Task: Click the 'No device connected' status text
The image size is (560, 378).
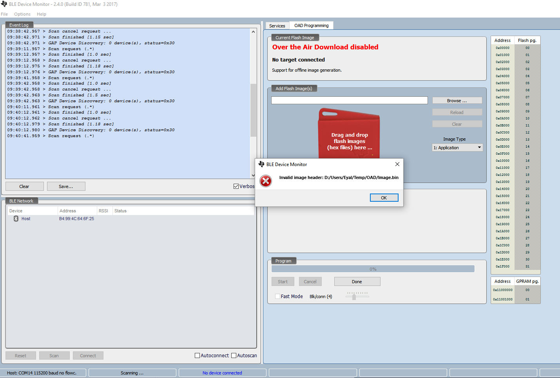Action: (x=222, y=373)
